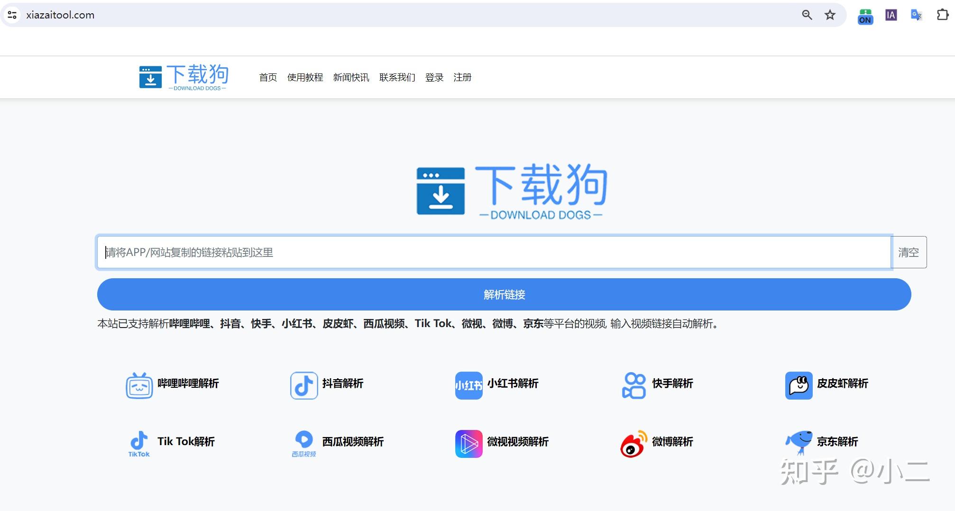Open 微视视频解析 link
955x511 pixels.
click(518, 442)
